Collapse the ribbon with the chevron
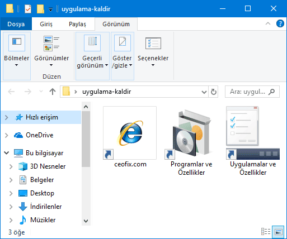 click(x=268, y=23)
